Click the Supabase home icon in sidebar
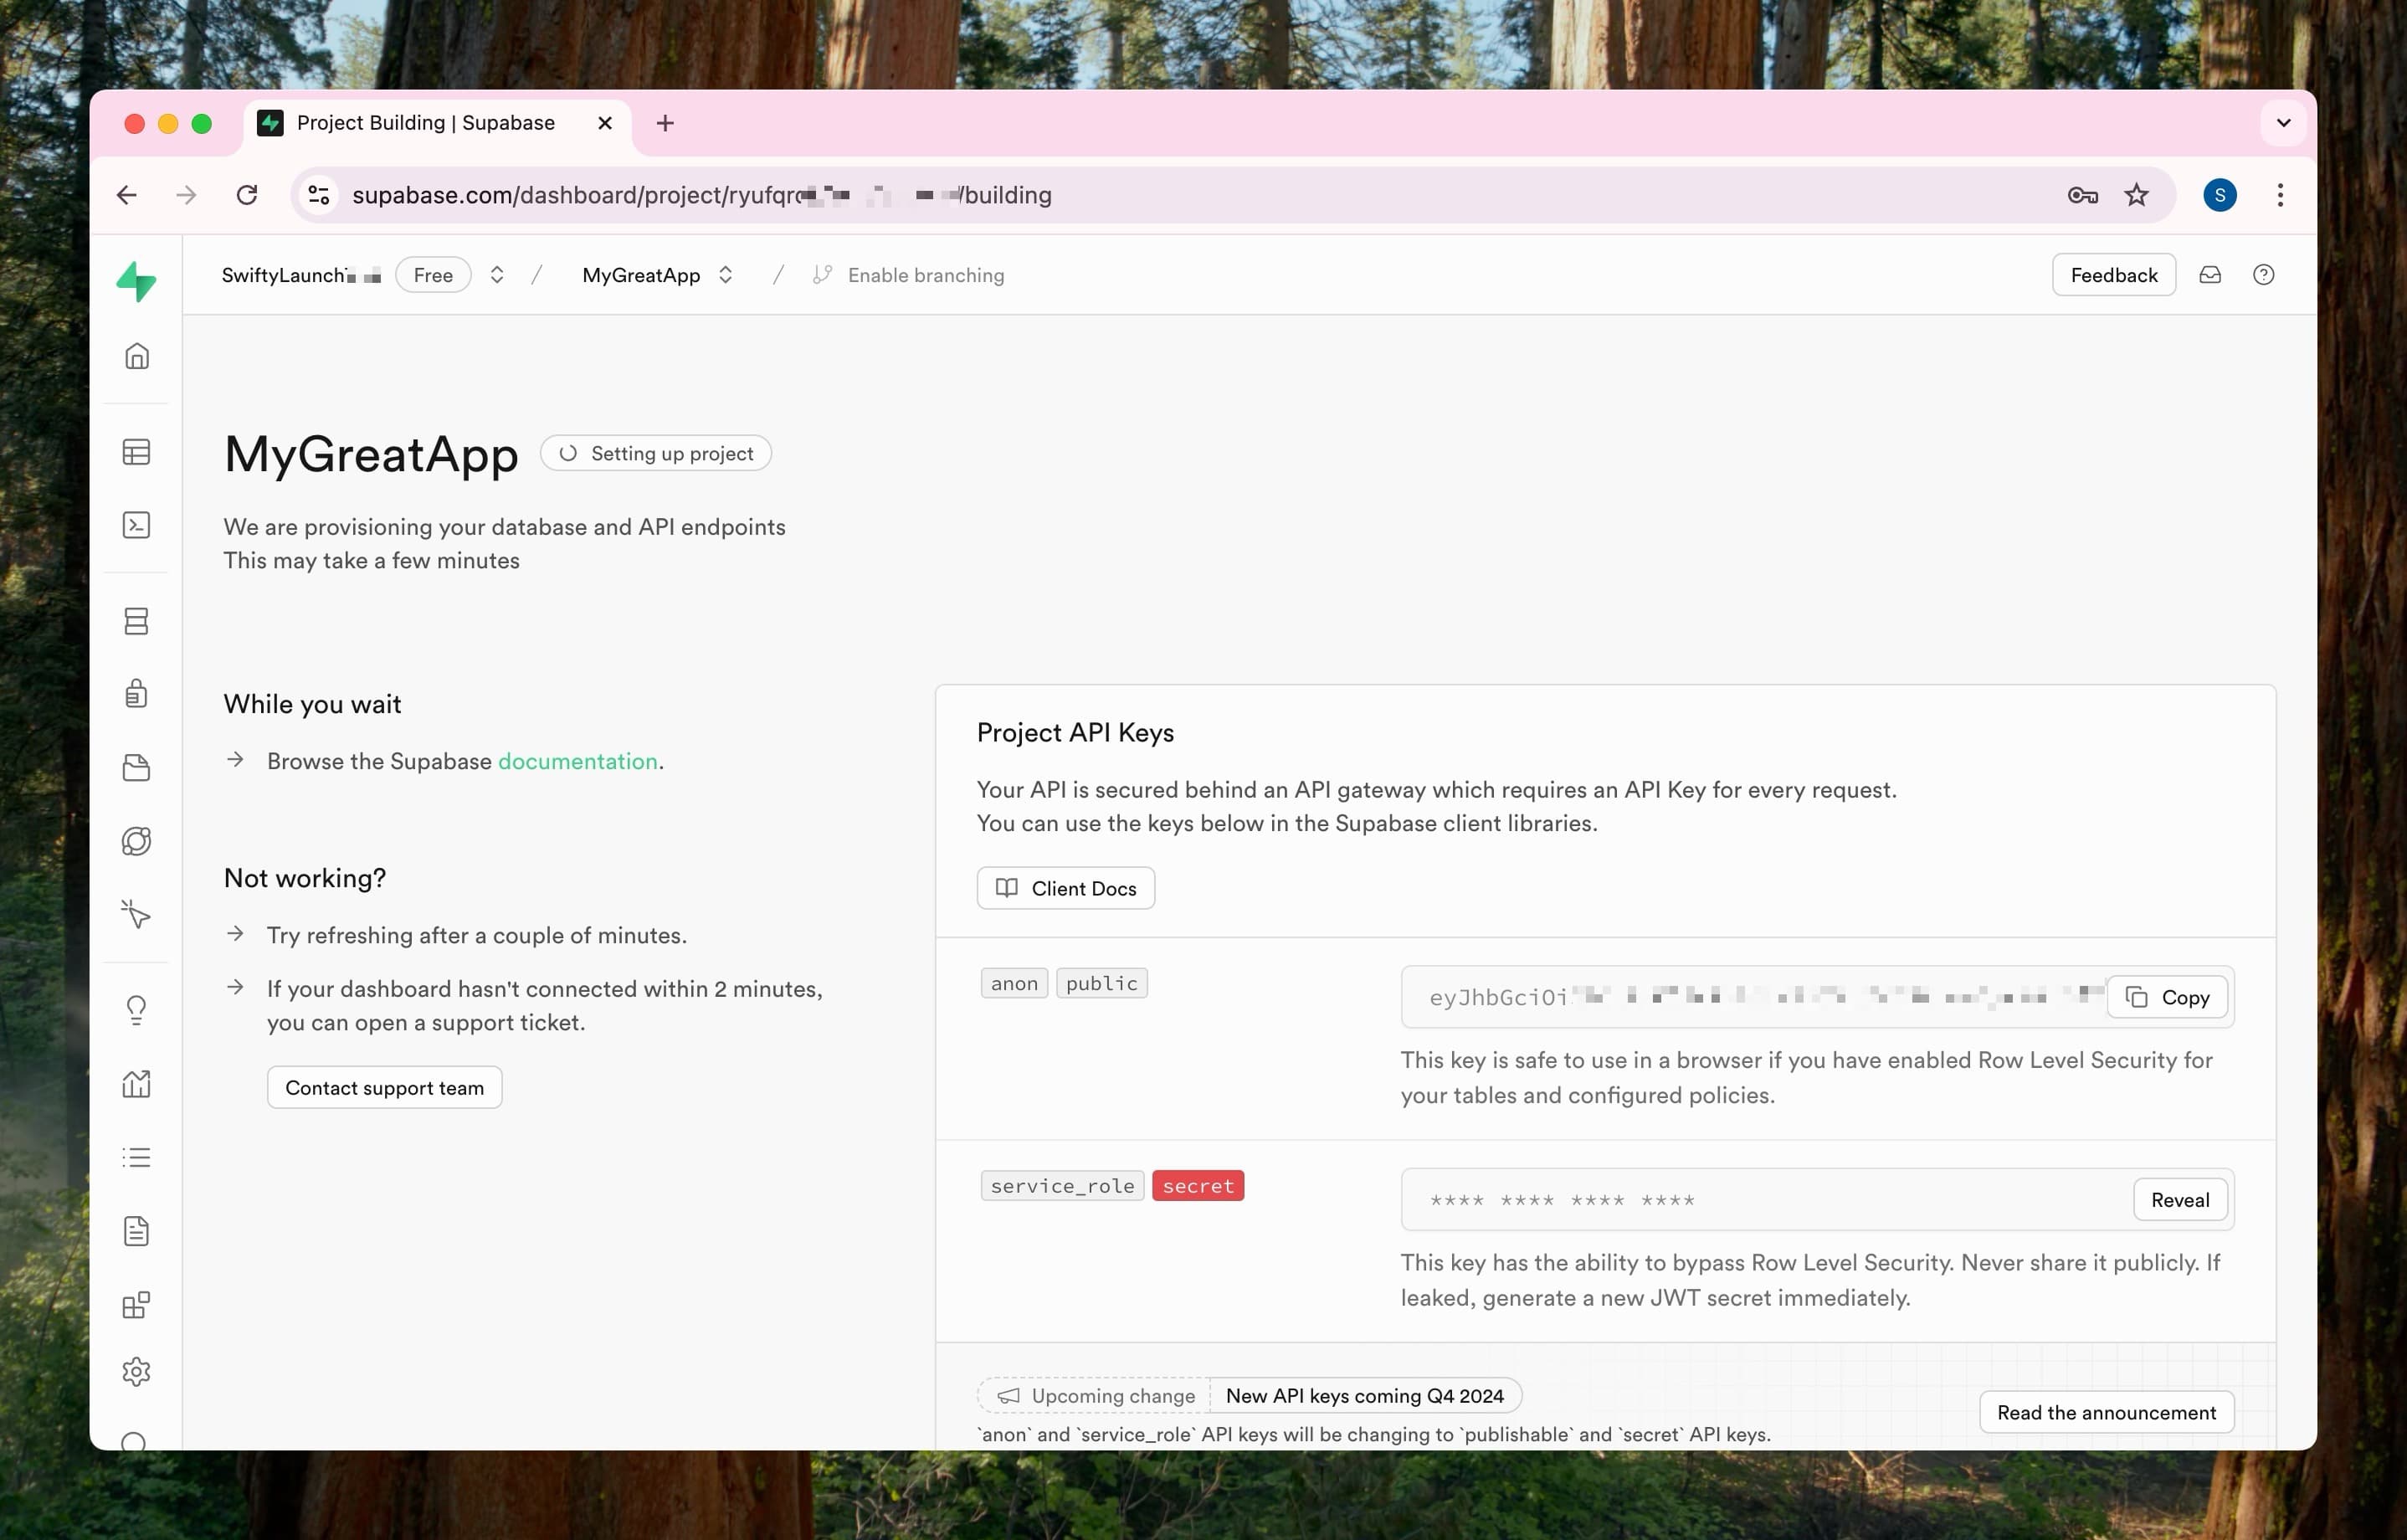Image resolution: width=2407 pixels, height=1540 pixels. coord(137,356)
